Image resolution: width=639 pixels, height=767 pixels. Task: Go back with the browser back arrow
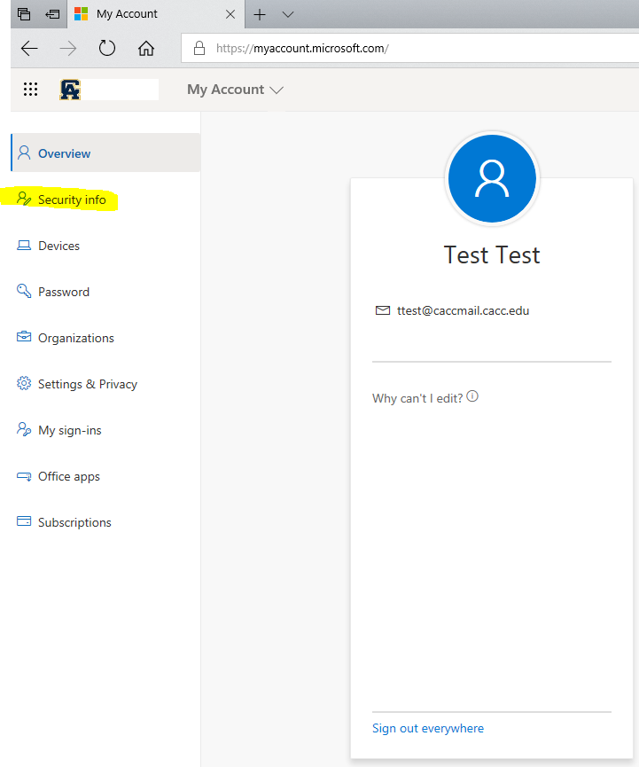(29, 49)
